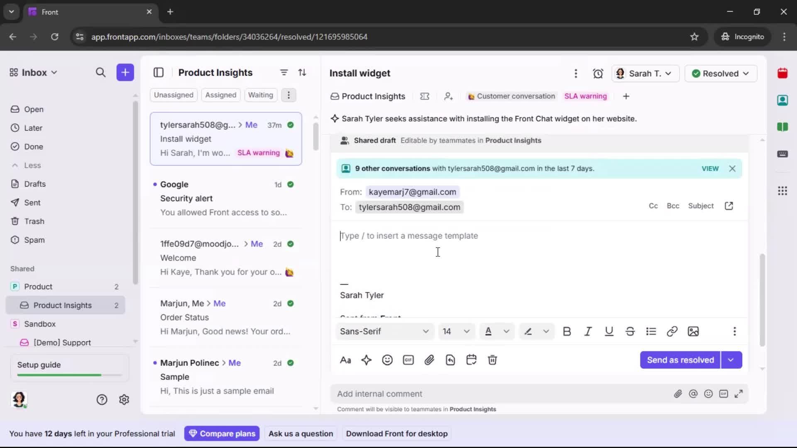Open the Sans-Serif font dropdown
Viewport: 797px width, 448px height.
pos(383,331)
